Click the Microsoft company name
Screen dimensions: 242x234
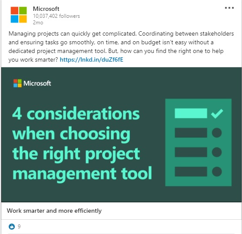46,9
